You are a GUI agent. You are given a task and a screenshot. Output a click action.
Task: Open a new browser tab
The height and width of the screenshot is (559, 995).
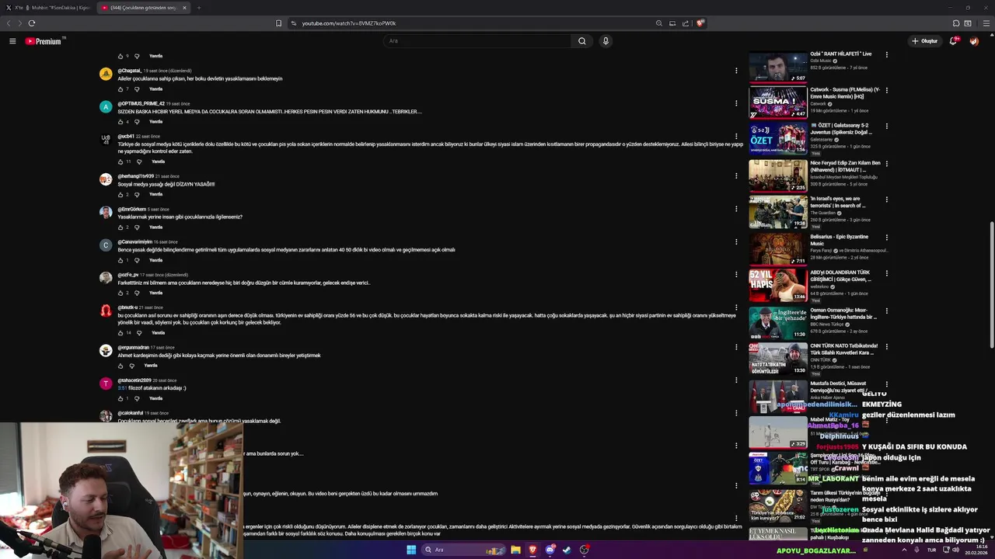pos(198,8)
